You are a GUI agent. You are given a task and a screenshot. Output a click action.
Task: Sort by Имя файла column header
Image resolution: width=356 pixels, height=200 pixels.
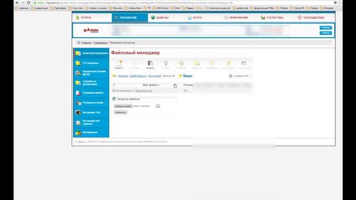tap(151, 85)
